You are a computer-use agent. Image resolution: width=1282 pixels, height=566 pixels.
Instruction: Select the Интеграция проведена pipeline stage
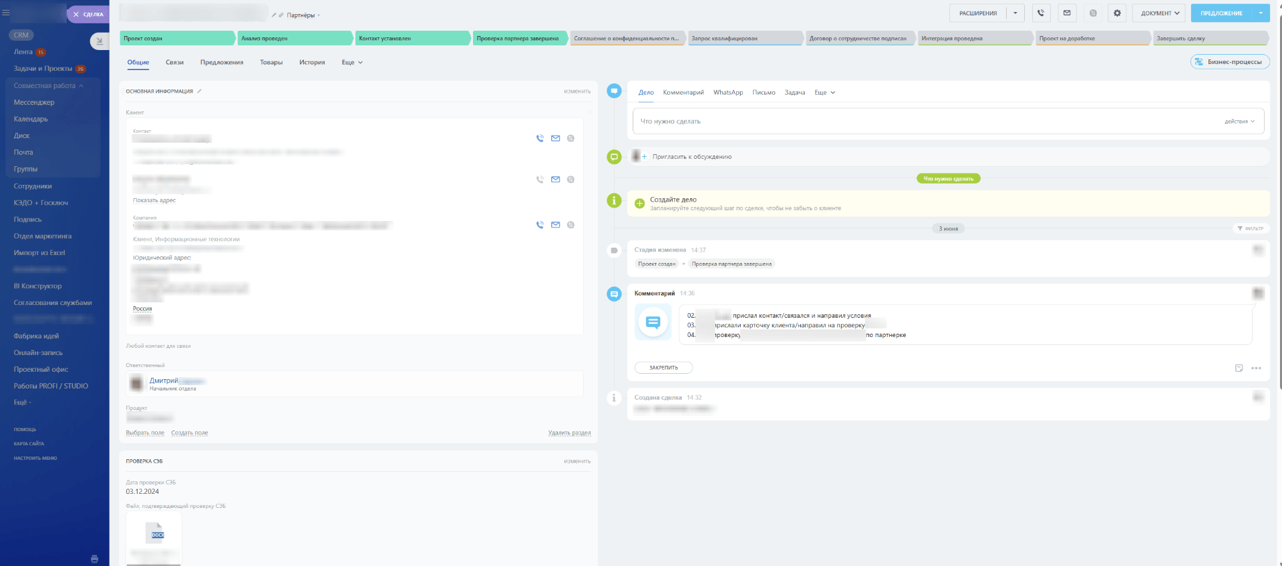(x=975, y=39)
